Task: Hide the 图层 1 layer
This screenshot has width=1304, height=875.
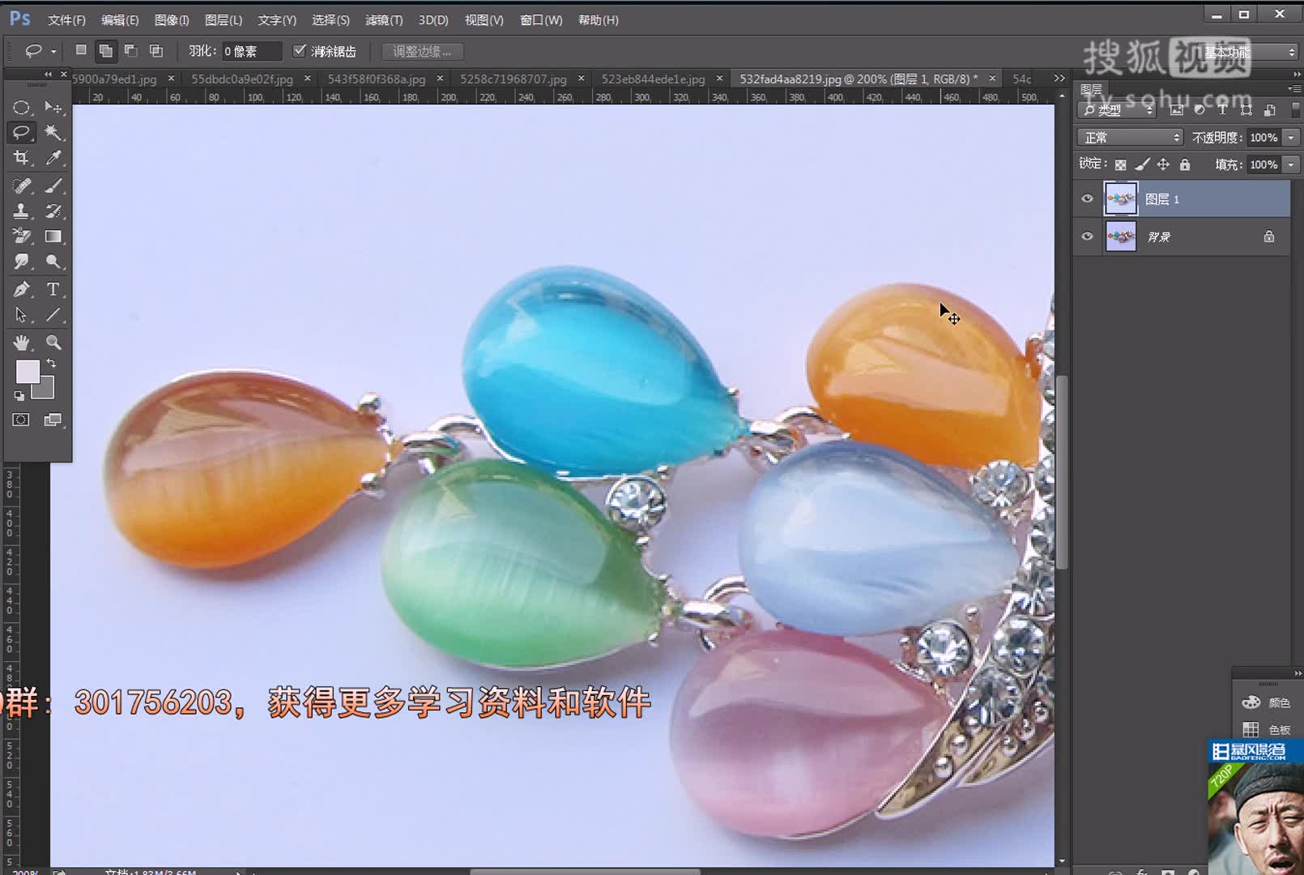Action: [1088, 198]
